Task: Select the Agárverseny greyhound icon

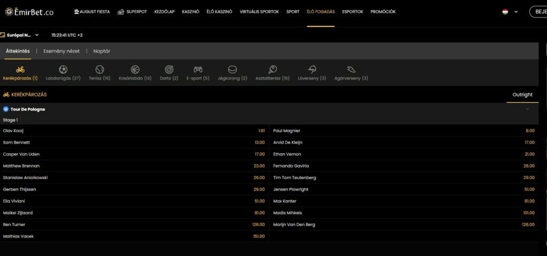Action: pos(351,70)
